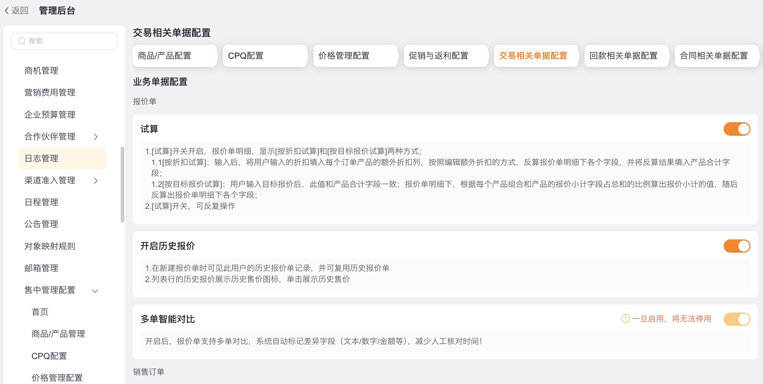763x384 pixels.
Task: Click the back arrow icon
Action: 6,11
